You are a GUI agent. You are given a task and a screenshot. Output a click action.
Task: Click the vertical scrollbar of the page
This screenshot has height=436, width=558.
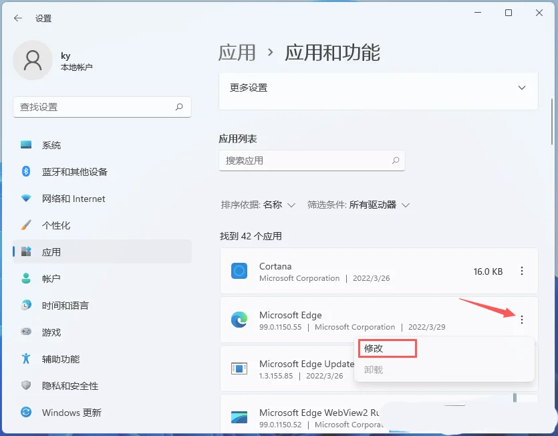pos(553,121)
